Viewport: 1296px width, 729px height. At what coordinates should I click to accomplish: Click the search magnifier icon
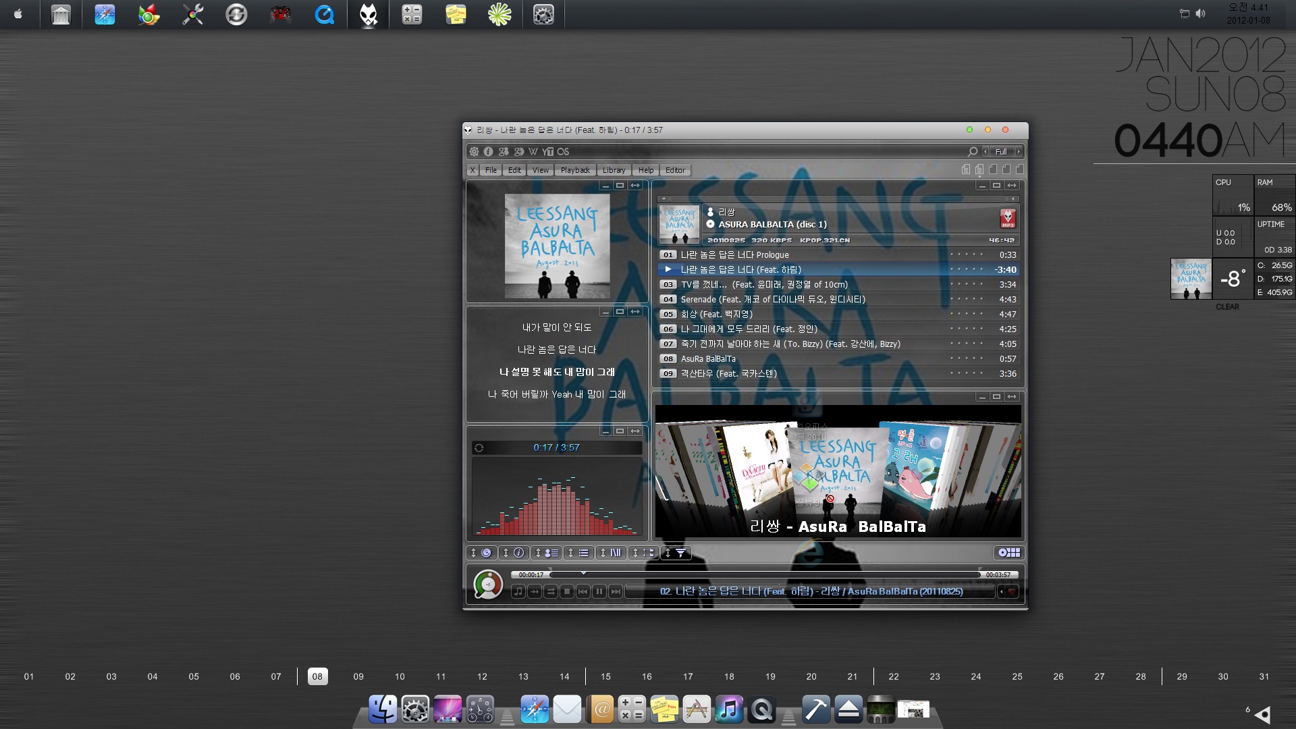click(973, 152)
